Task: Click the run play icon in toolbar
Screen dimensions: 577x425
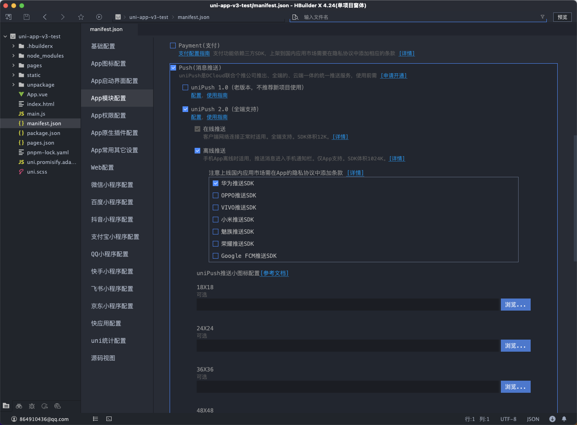Action: (x=99, y=17)
